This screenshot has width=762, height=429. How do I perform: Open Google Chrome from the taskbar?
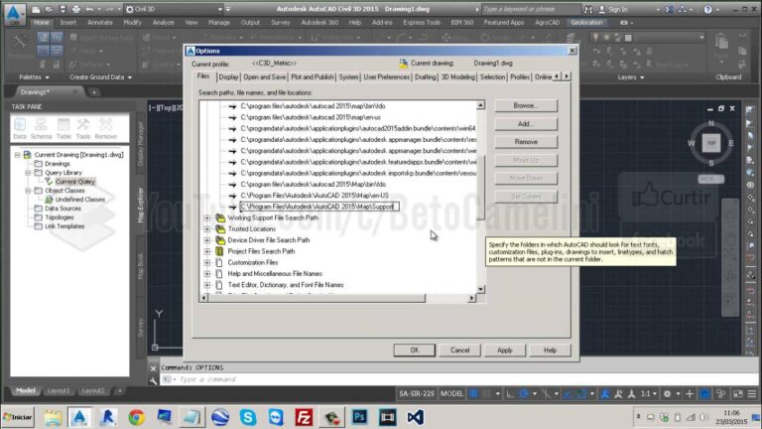click(x=137, y=417)
